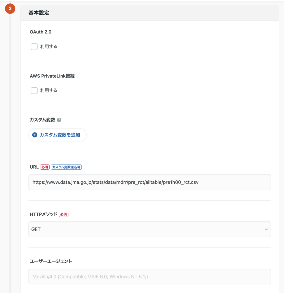284x293 pixels.
Task: Open the HTTPメソッド dropdown showing GET
Action: coord(150,229)
